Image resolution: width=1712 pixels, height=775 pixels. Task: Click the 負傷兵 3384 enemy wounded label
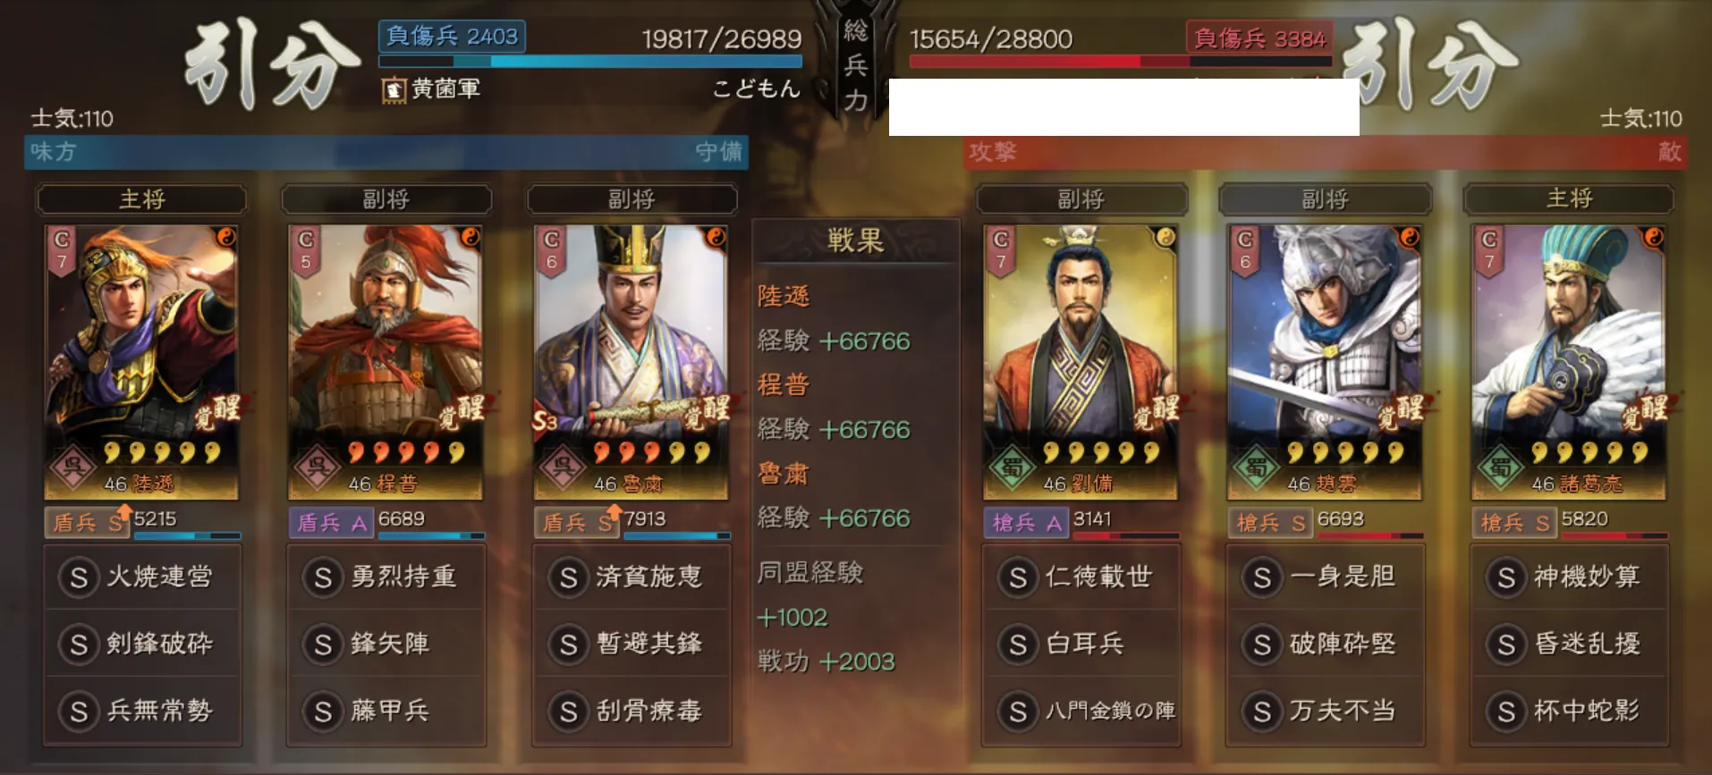[x=1259, y=38]
